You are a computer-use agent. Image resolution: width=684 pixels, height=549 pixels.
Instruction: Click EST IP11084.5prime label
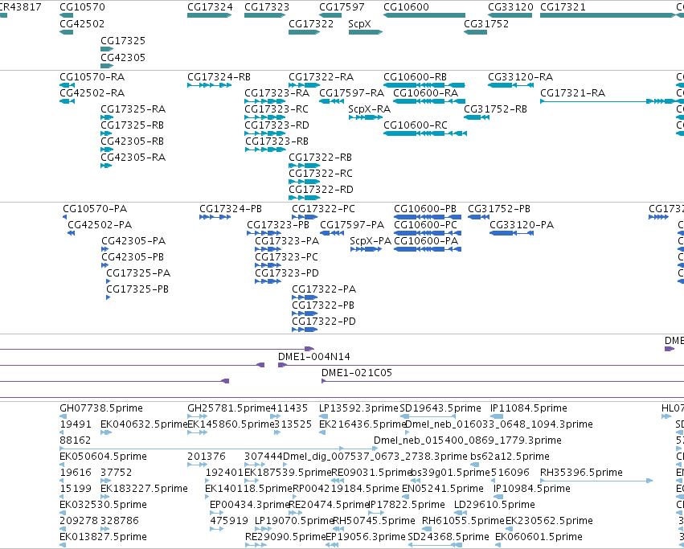[529, 408]
